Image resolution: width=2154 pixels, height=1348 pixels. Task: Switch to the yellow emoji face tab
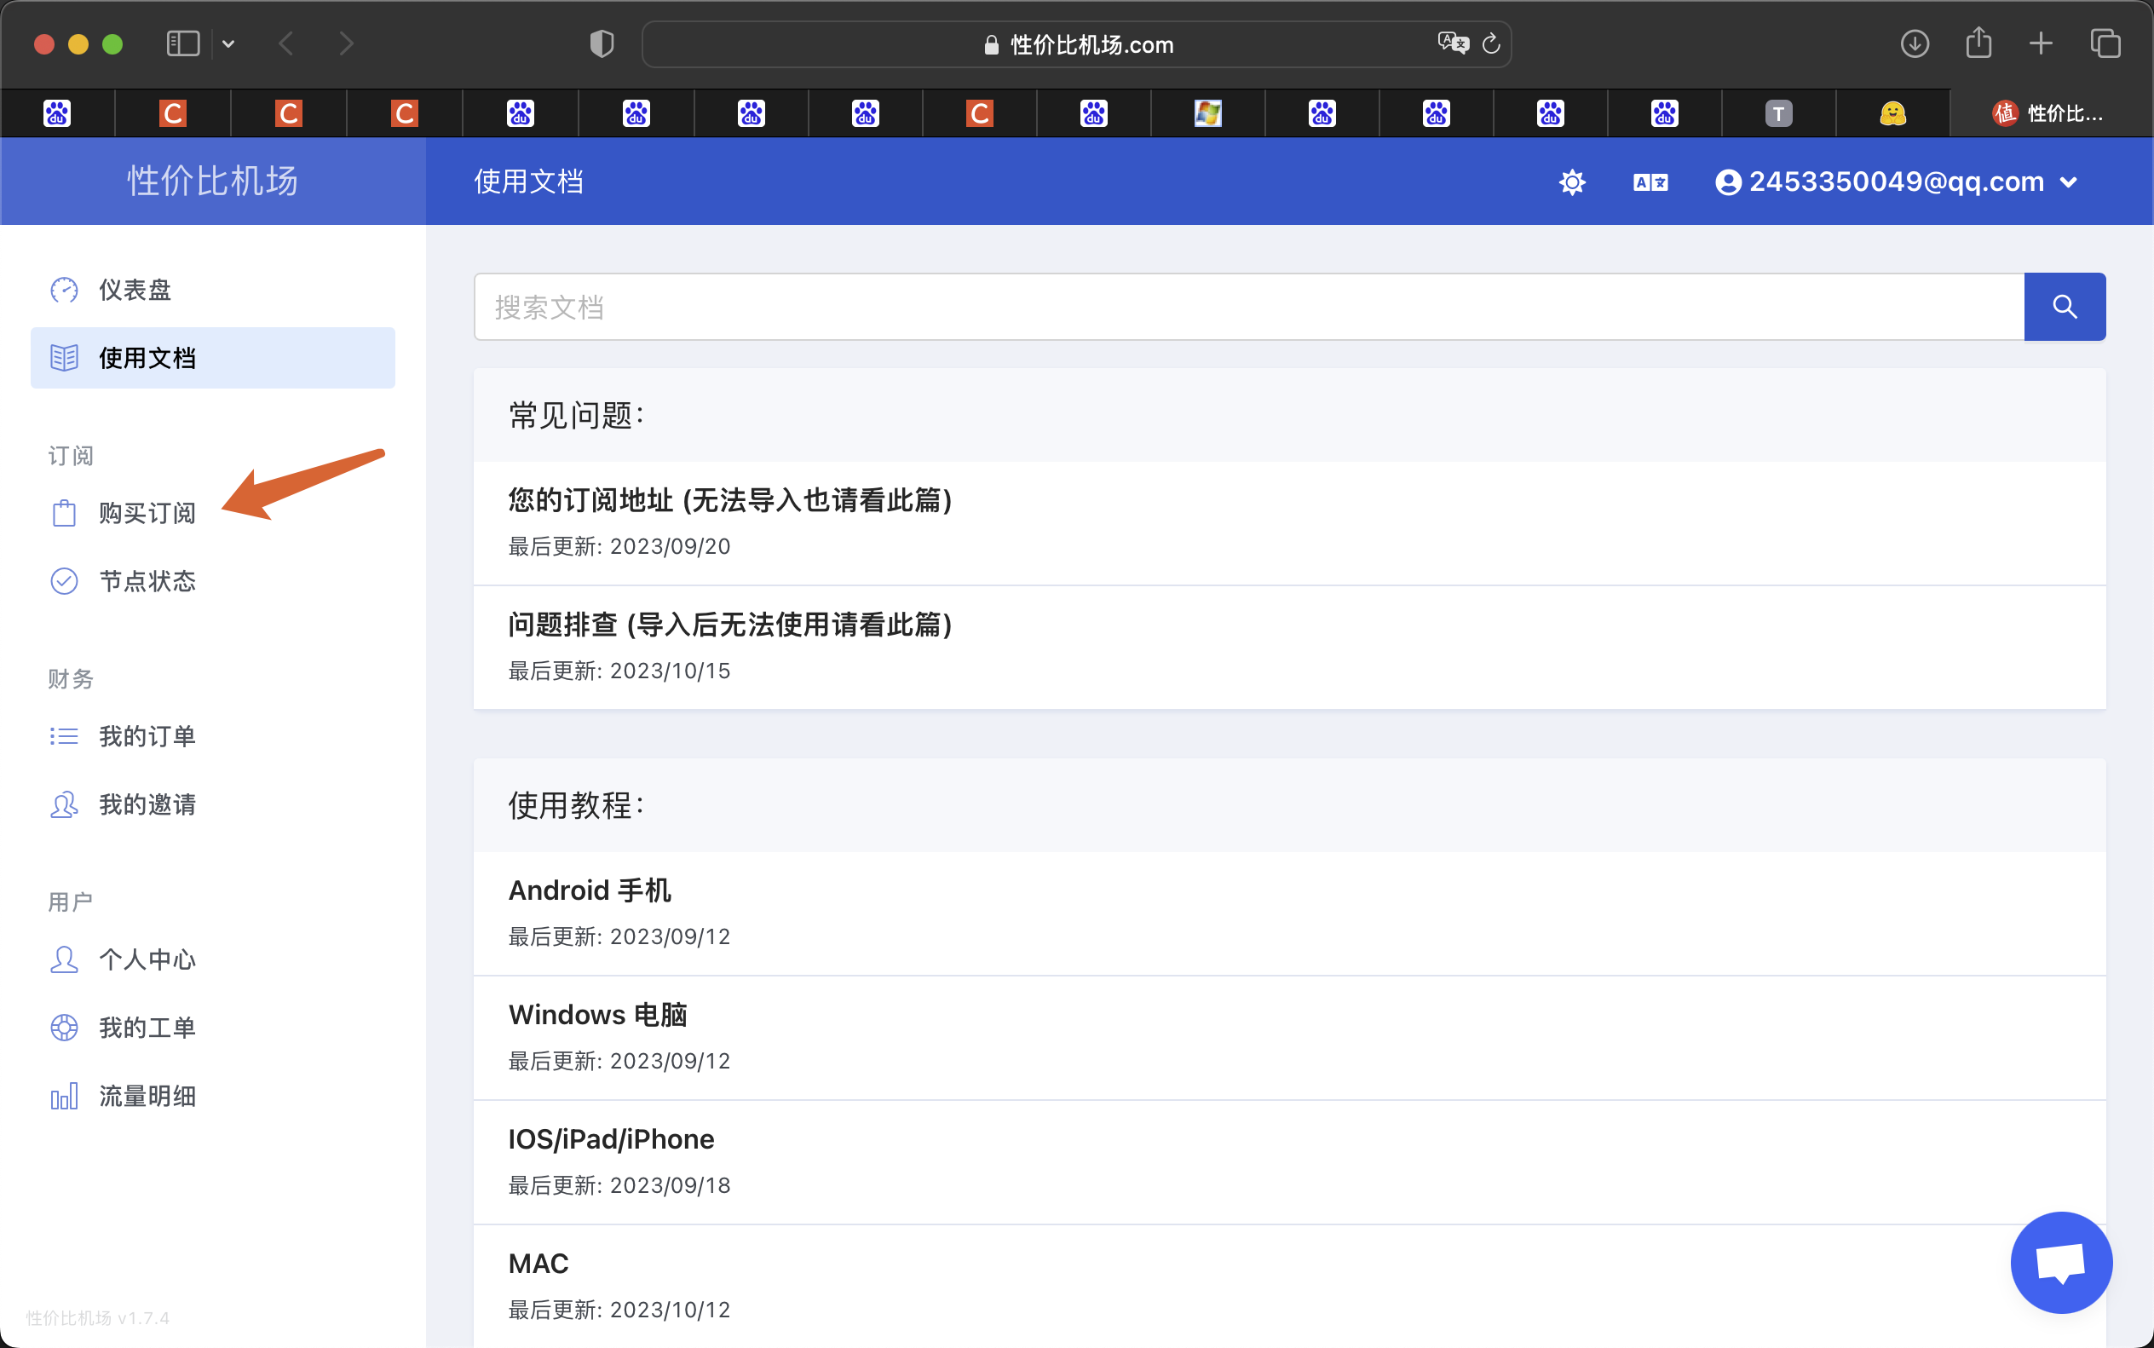coord(1892,113)
